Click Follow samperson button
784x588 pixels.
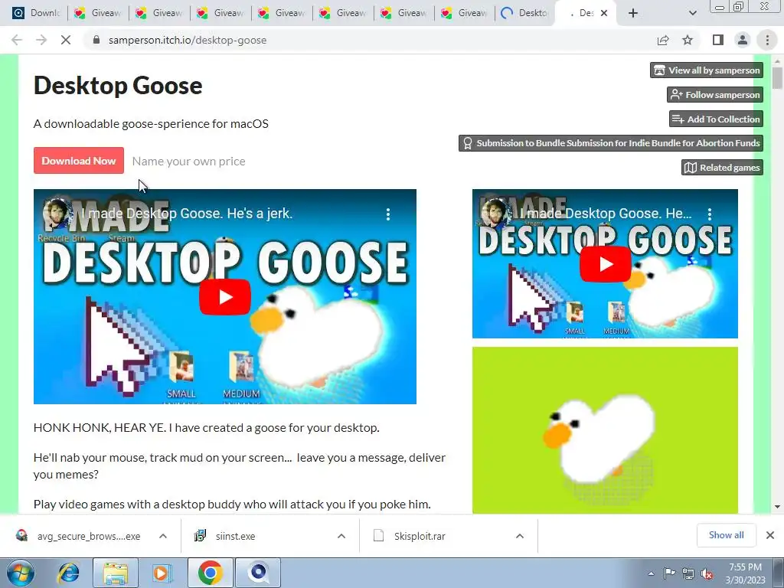pos(715,94)
